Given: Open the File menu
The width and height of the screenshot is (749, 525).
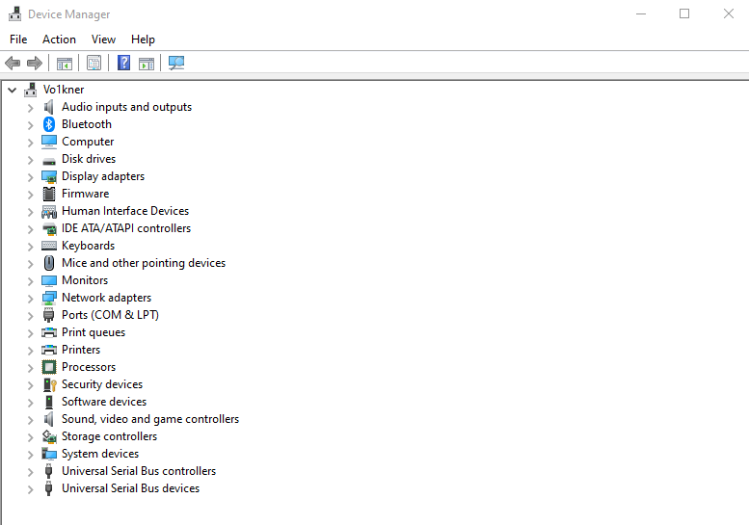Looking at the screenshot, I should point(18,39).
